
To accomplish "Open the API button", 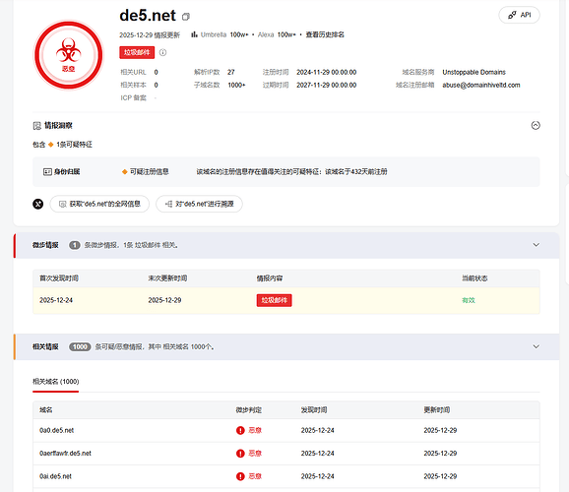I will click(x=519, y=15).
